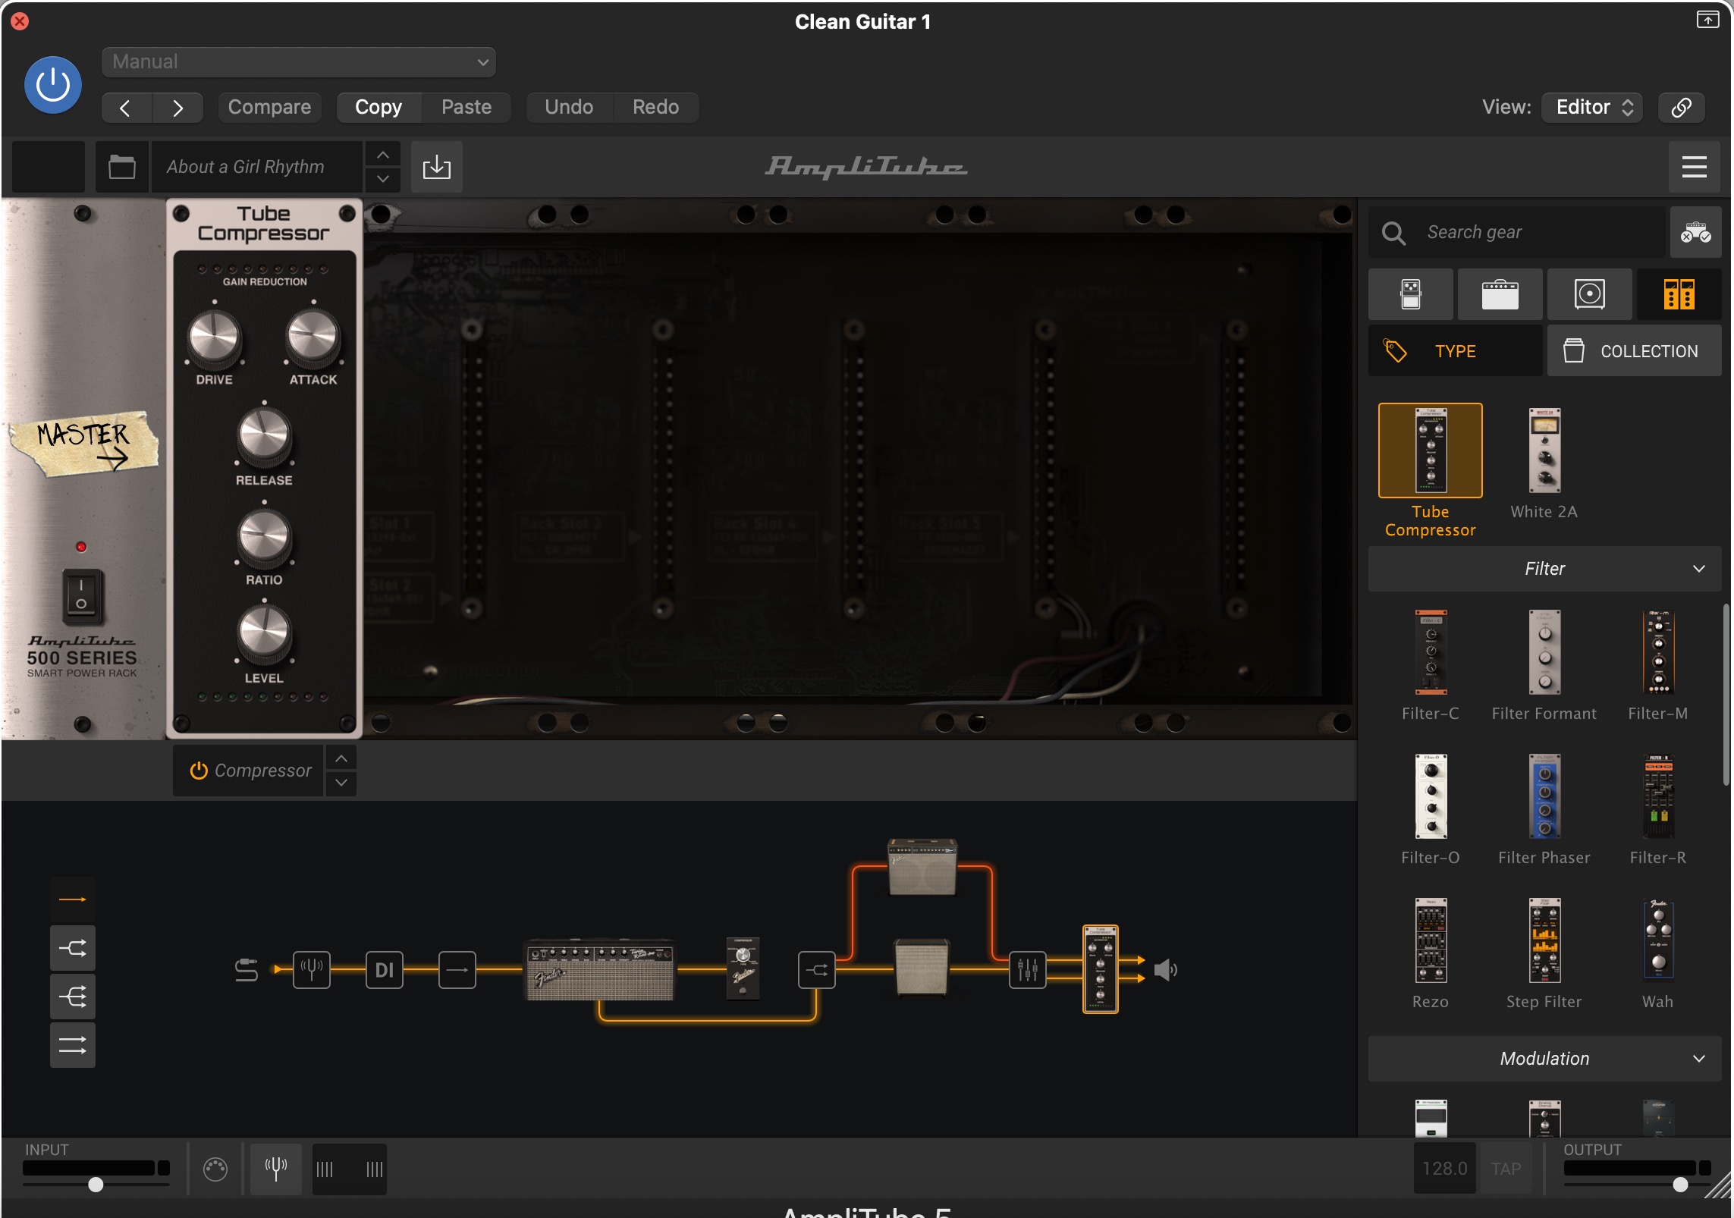Viewport: 1734px width, 1218px height.
Task: Select the two-way split signal routing
Action: point(73,948)
